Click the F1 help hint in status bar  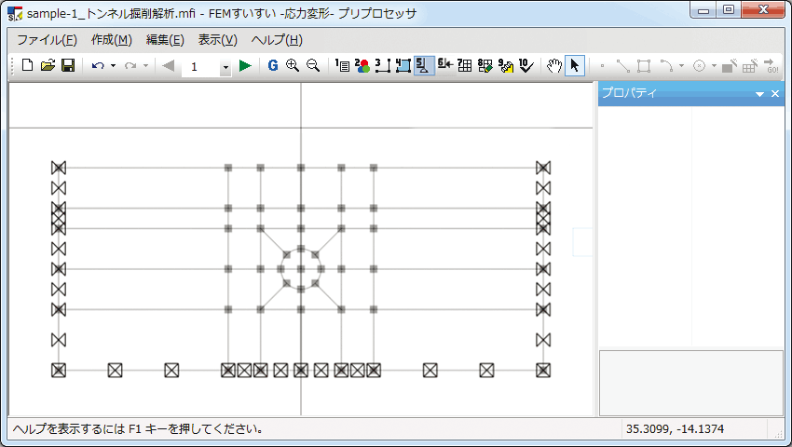(x=138, y=428)
